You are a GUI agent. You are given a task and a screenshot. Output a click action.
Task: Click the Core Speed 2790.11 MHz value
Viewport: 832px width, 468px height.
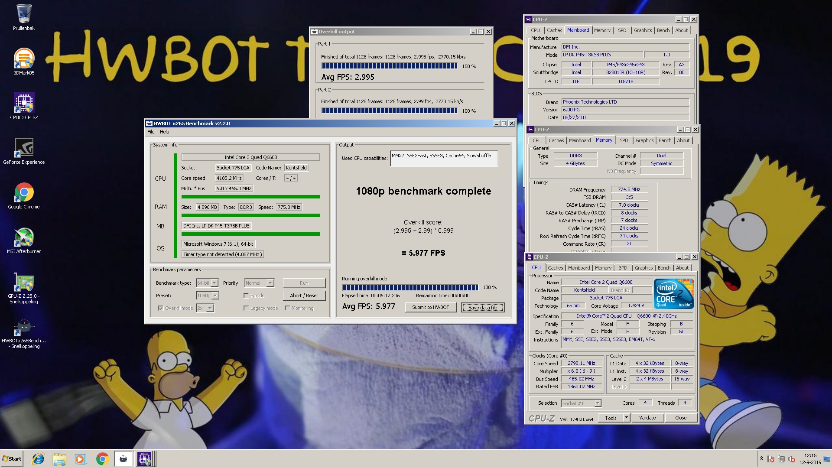coord(581,363)
